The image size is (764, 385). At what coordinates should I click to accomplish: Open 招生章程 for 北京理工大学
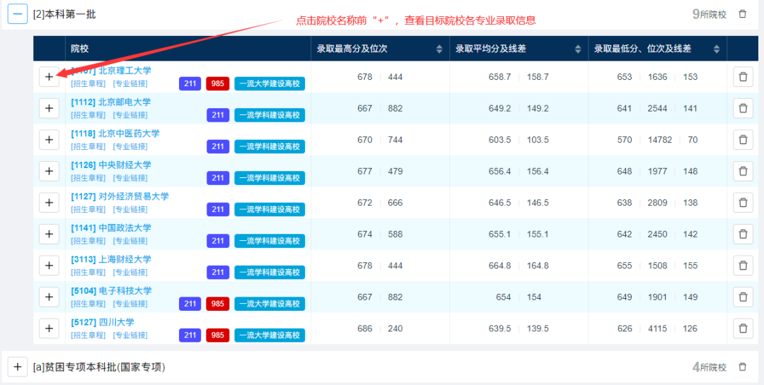[88, 84]
